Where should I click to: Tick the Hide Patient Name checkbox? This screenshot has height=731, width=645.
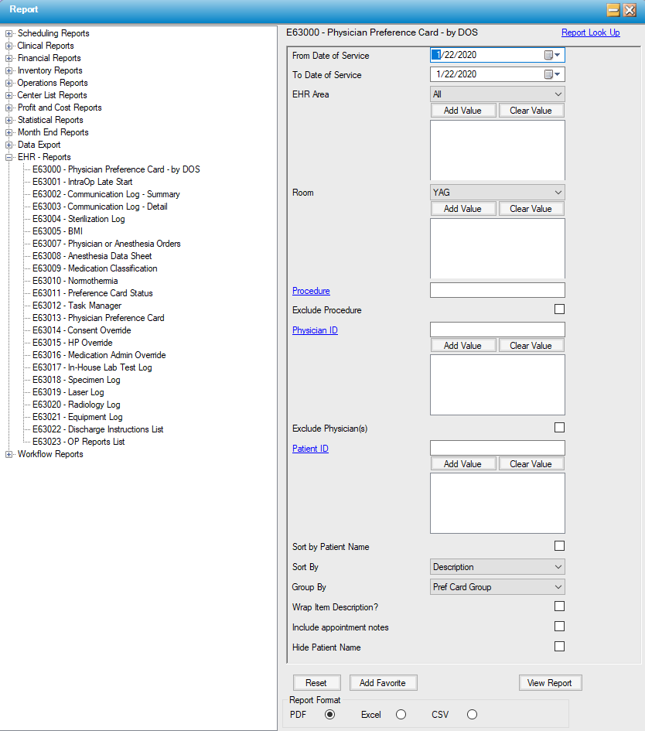pyautogui.click(x=559, y=646)
